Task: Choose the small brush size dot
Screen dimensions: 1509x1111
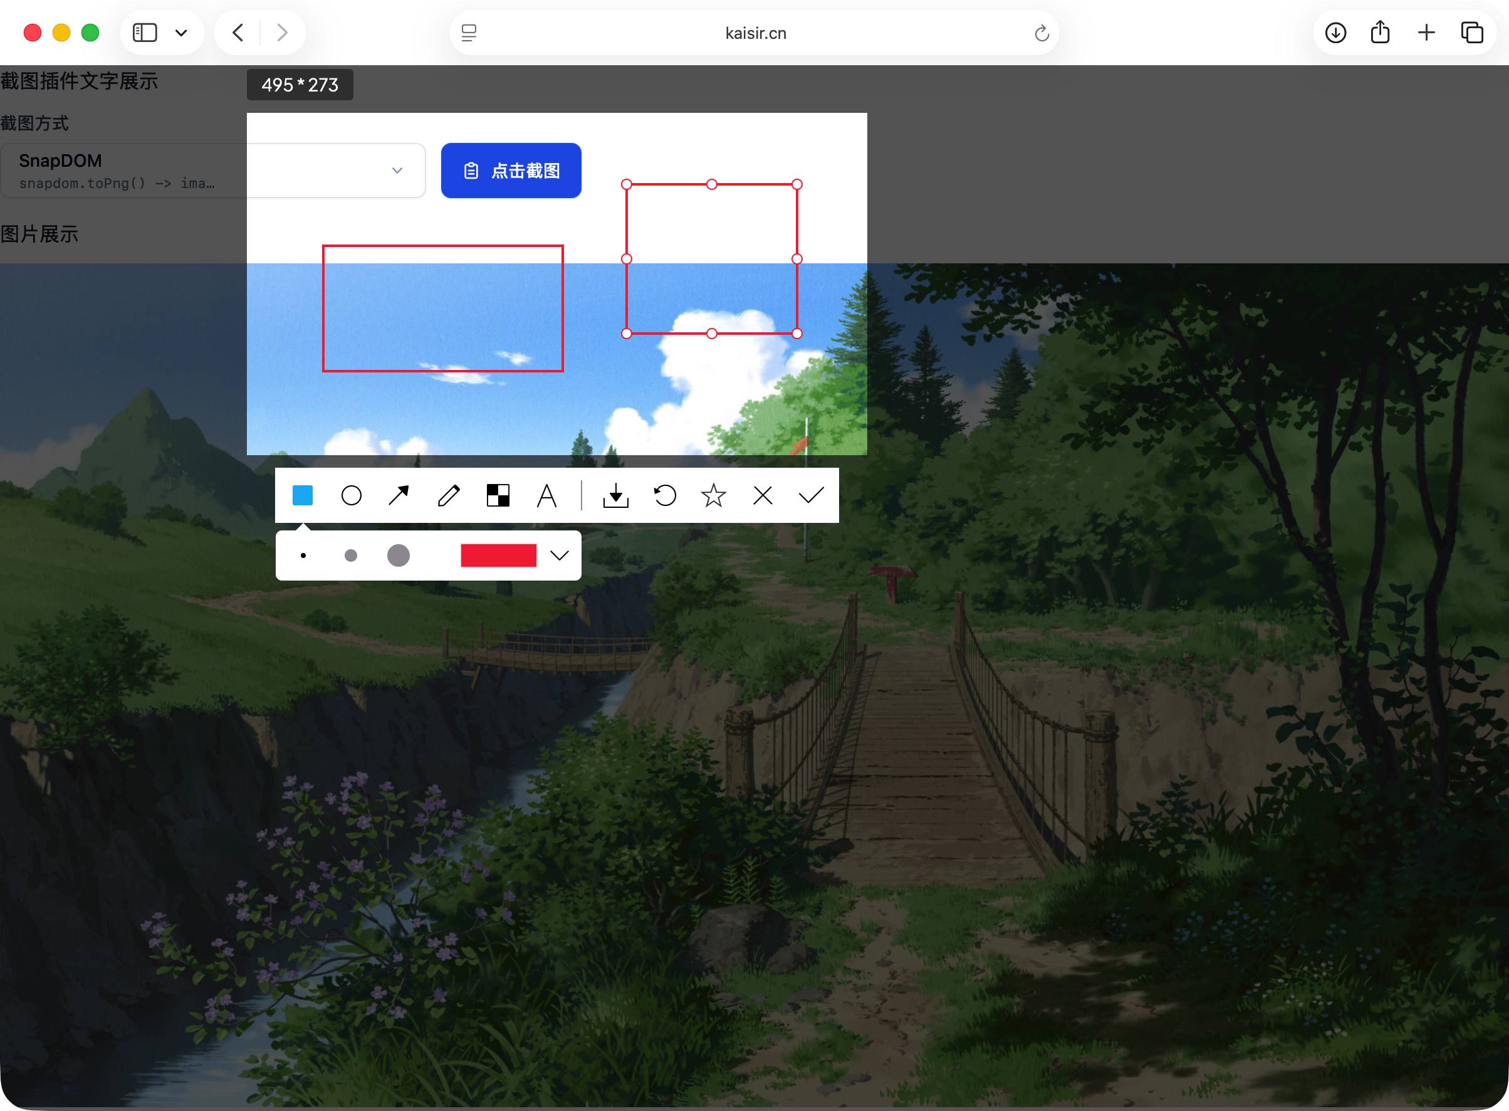Action: (303, 555)
